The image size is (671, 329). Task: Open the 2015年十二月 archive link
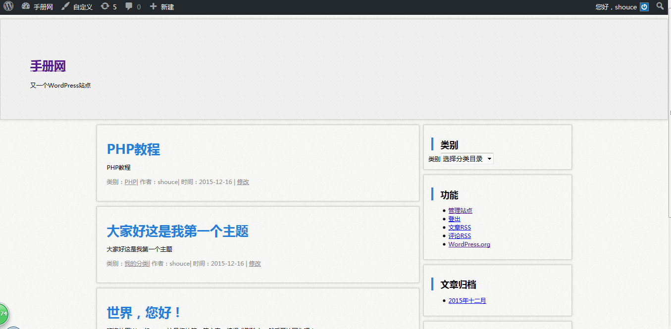point(467,301)
